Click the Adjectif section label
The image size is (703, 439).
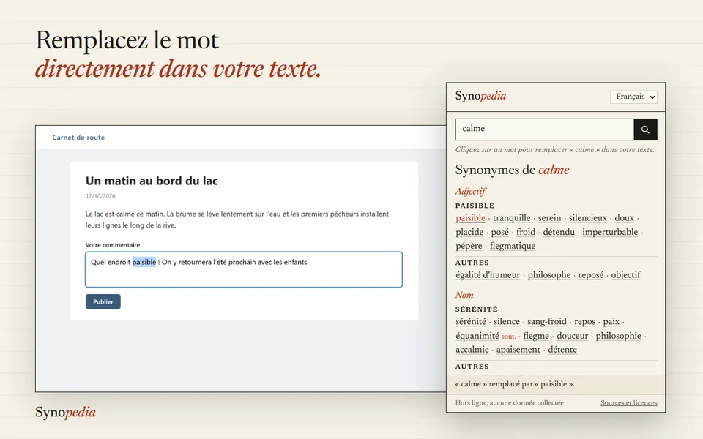471,191
